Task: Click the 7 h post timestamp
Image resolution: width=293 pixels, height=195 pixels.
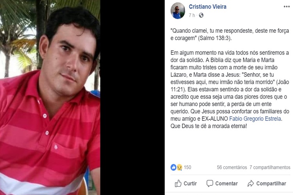Action: [192, 15]
